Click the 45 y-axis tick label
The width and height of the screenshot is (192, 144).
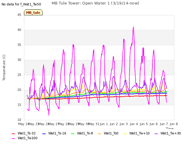19,15
